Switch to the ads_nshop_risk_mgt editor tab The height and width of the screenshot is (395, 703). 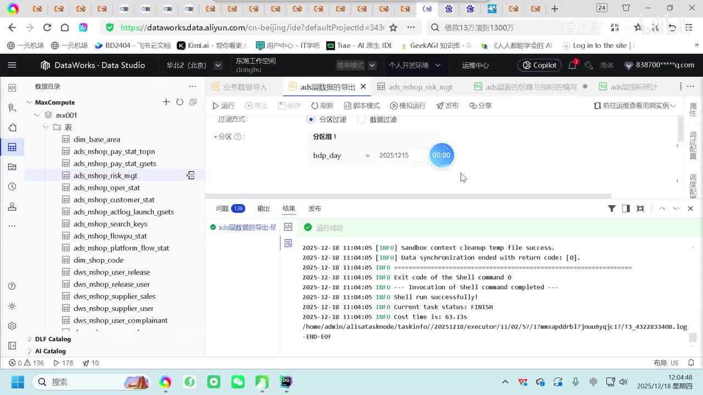coord(415,87)
